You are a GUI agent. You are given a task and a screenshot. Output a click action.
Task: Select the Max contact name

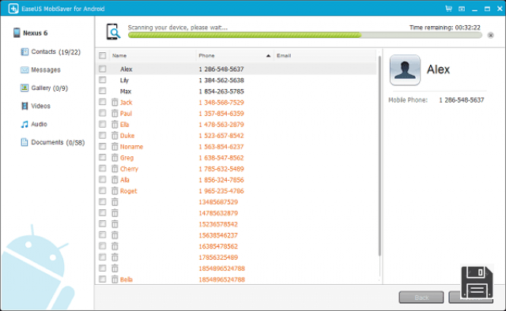tap(126, 92)
